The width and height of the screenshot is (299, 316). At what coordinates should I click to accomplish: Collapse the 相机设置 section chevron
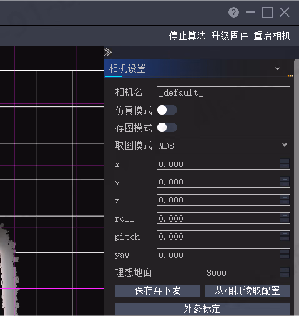(277, 68)
